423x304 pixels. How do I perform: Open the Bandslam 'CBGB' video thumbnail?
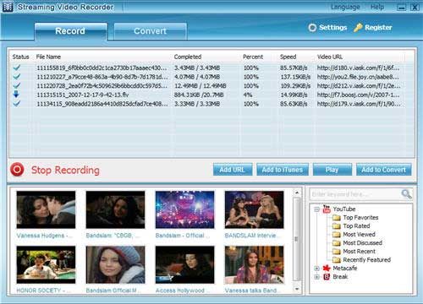[115, 209]
